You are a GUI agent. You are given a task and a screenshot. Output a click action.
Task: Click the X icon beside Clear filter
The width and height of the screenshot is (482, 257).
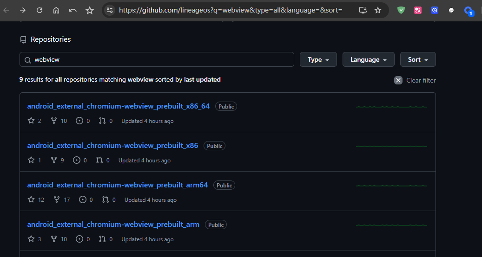(x=398, y=80)
